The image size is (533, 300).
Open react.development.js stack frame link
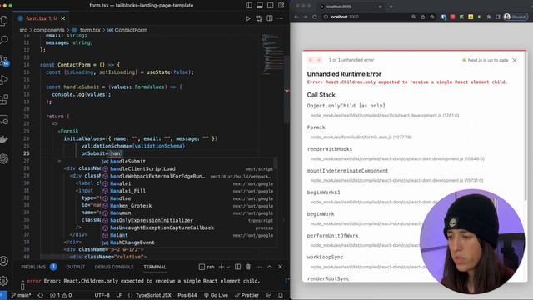click(x=385, y=116)
